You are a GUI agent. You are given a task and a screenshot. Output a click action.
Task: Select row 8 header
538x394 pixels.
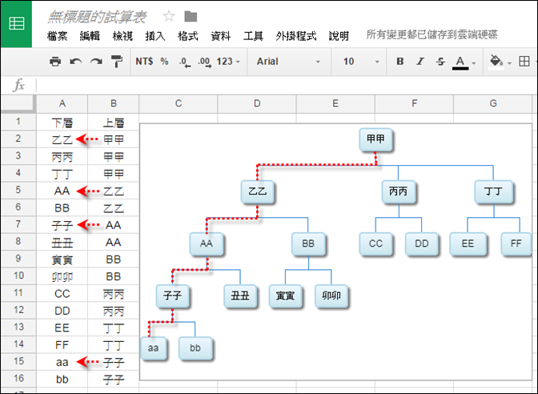[x=18, y=242]
